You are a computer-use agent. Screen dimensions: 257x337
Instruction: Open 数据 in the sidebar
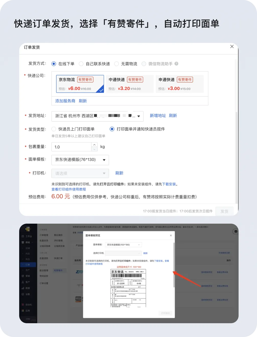(26, 288)
